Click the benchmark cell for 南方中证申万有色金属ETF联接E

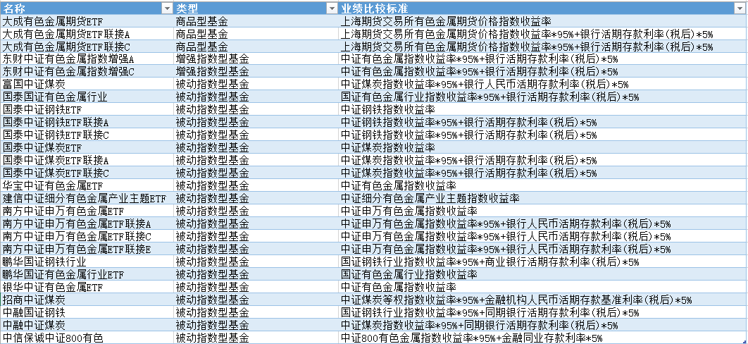[x=543, y=249]
